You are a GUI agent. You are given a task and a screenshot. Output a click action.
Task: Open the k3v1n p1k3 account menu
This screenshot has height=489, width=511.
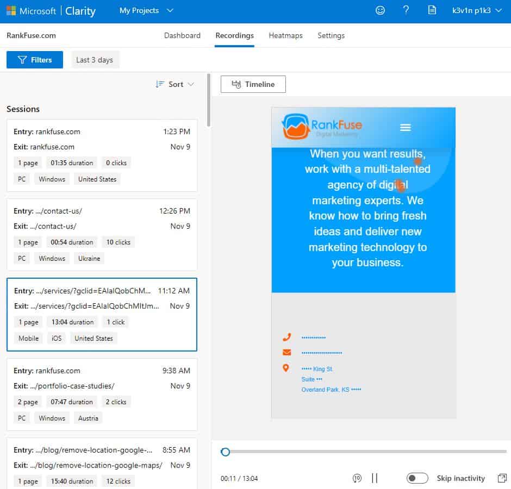[x=477, y=10]
